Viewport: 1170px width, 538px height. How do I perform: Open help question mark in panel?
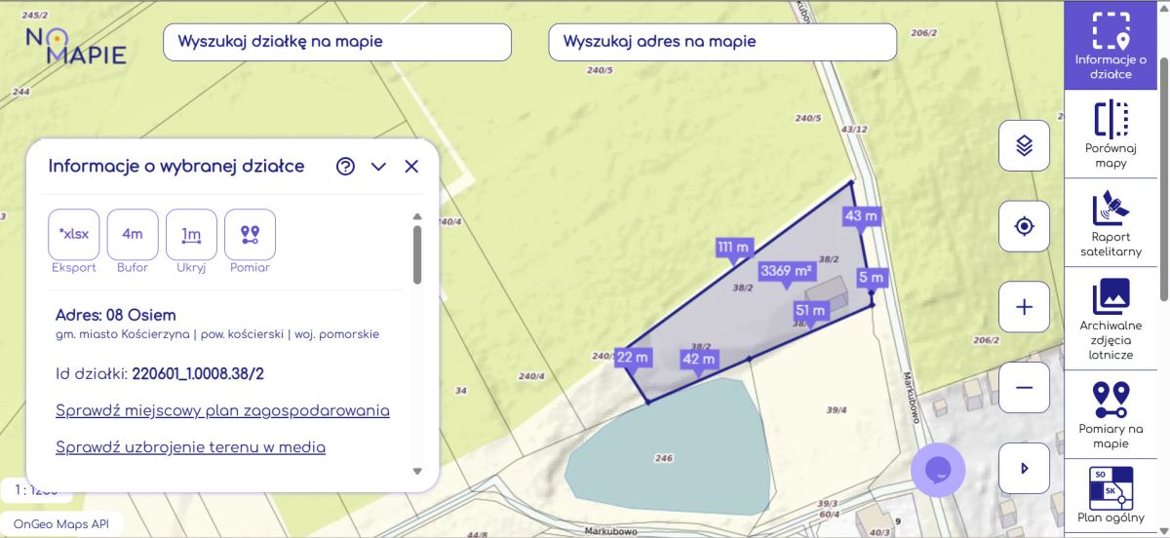coord(345,167)
